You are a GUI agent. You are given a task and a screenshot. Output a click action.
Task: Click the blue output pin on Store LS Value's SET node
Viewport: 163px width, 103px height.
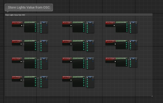(93, 25)
